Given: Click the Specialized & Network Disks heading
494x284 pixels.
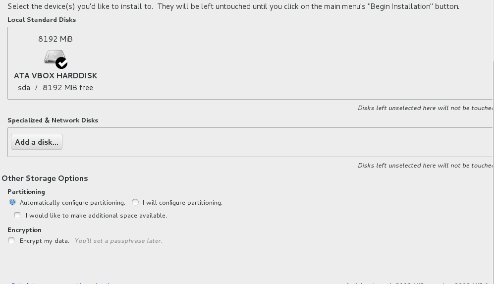Looking at the screenshot, I should pos(53,120).
